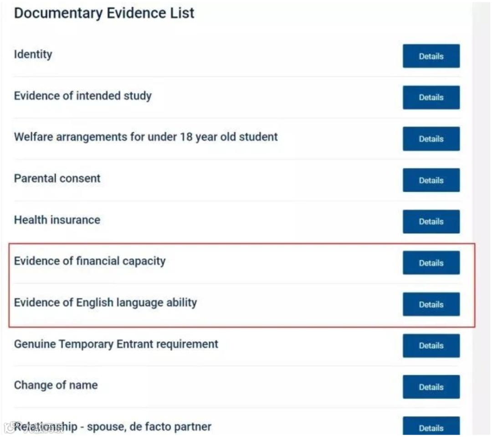Click Details for Relationship - spouse, de facto partner
The width and height of the screenshot is (492, 437).
tap(431, 427)
